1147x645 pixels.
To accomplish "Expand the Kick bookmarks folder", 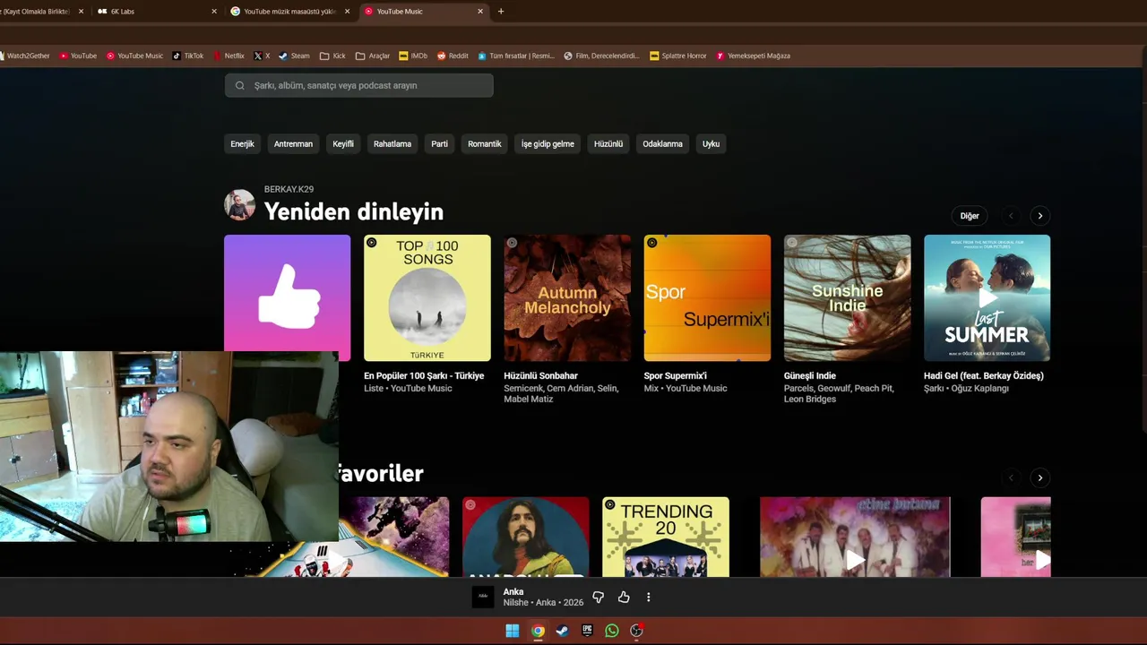I will (332, 56).
